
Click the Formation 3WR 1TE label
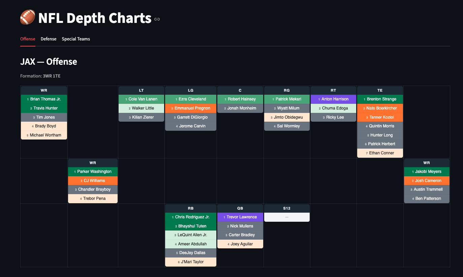point(40,76)
